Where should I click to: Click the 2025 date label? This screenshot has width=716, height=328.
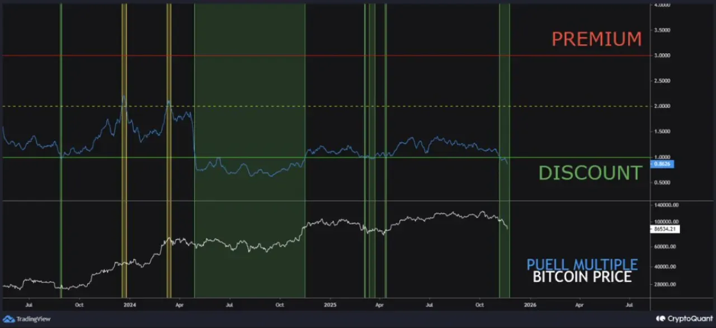[330, 305]
